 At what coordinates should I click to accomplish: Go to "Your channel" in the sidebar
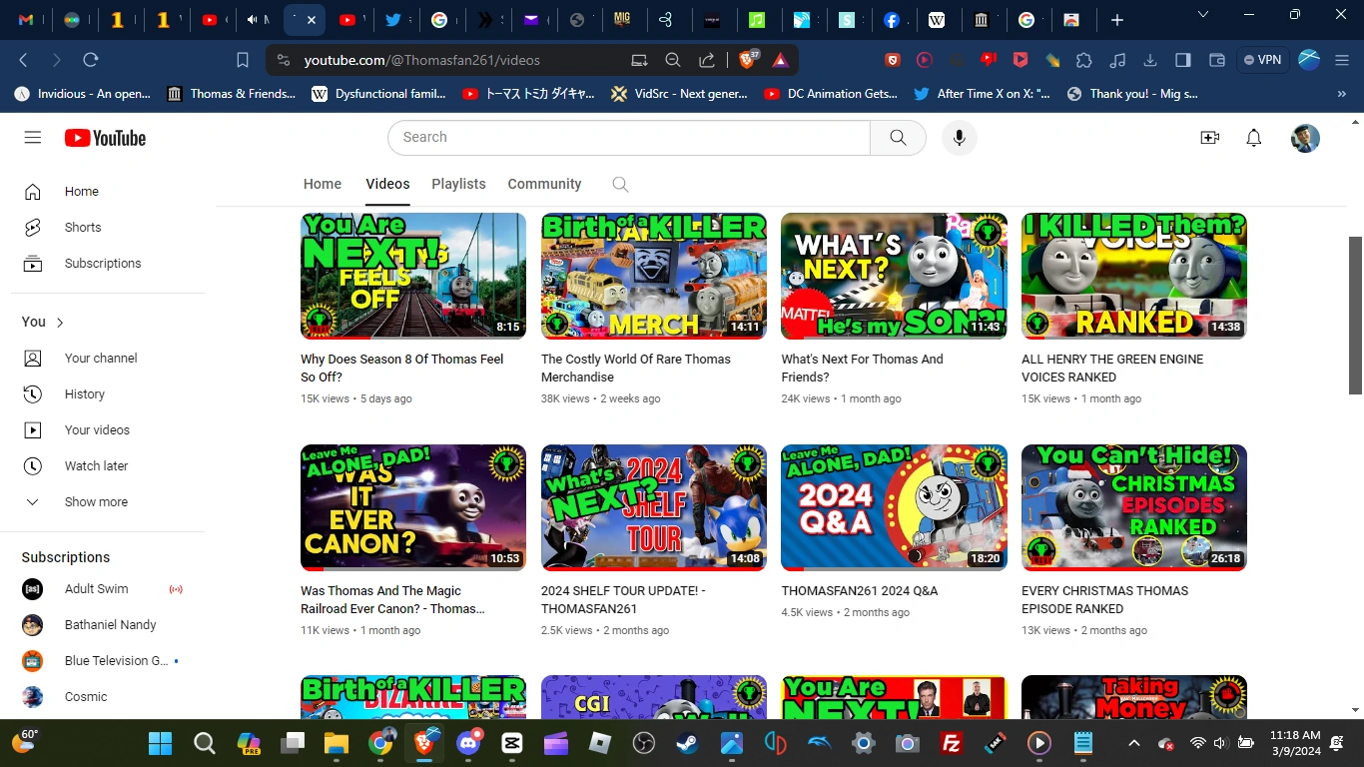[100, 358]
